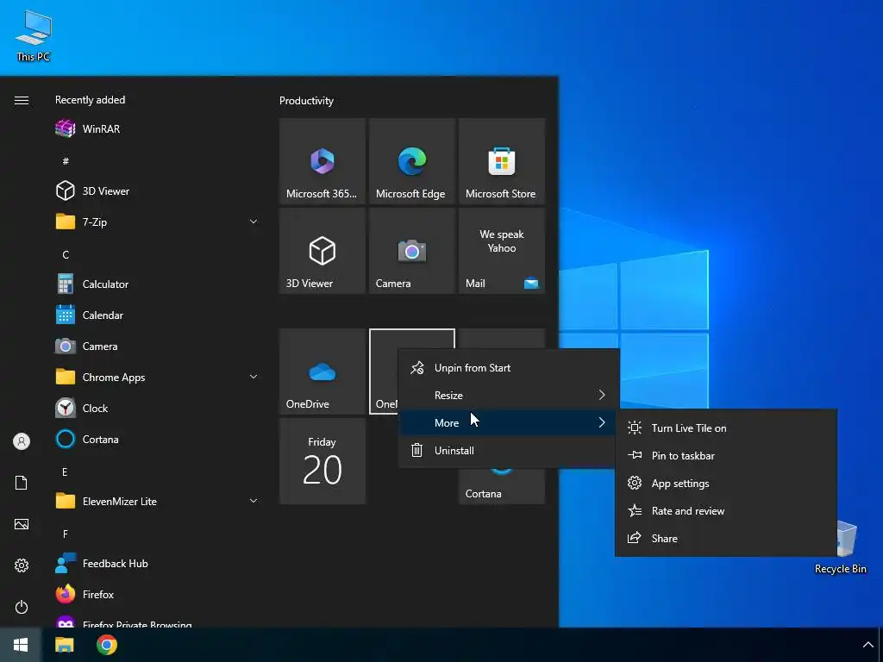Screen dimensions: 883x662
Task: Jump via the letter F header
Action: (x=66, y=534)
